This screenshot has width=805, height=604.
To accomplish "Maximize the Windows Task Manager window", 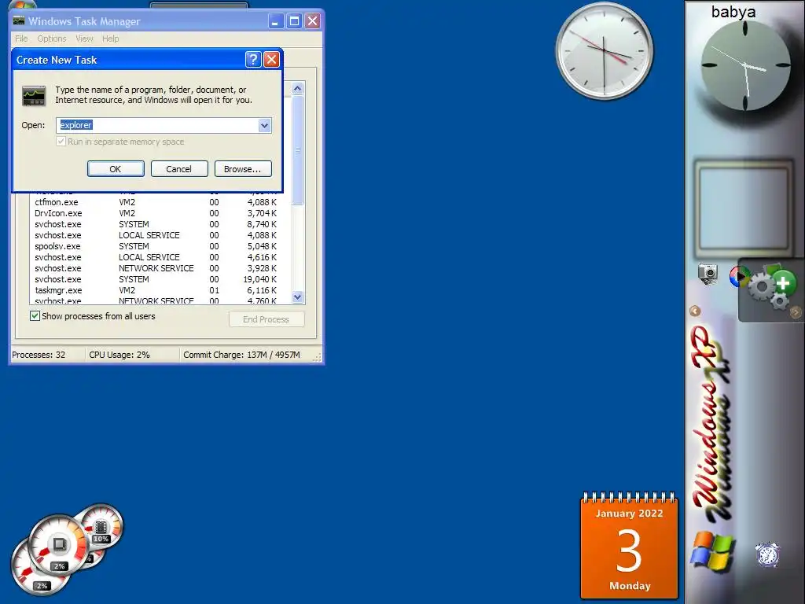I will pos(294,21).
